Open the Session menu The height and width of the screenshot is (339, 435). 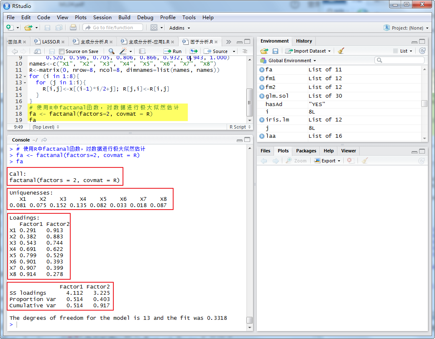102,18
